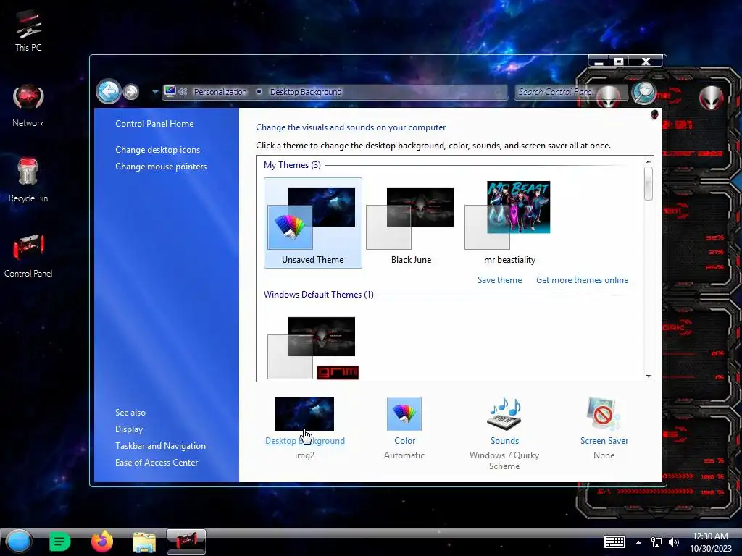Open recent pages dropdown arrow near address bar
Screen dimensions: 742x556
point(155,92)
